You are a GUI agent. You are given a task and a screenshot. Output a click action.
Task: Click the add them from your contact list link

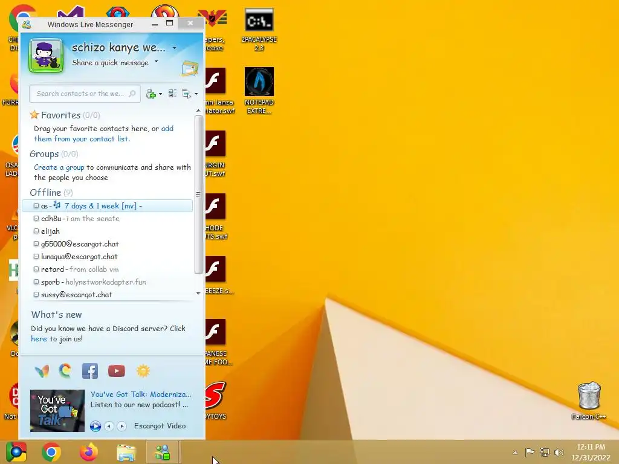point(103,134)
